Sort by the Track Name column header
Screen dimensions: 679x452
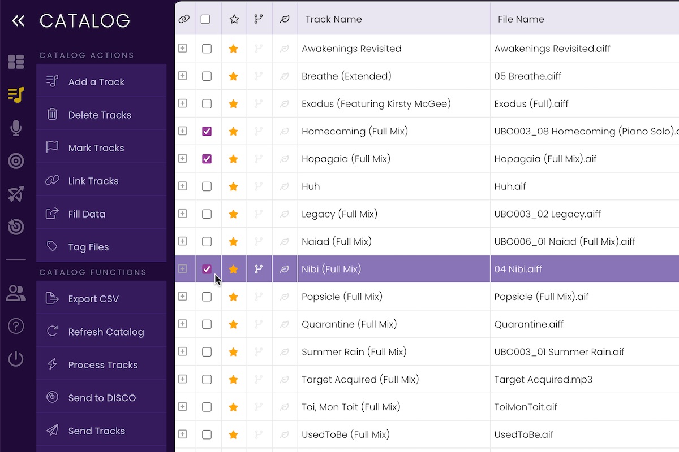point(333,19)
